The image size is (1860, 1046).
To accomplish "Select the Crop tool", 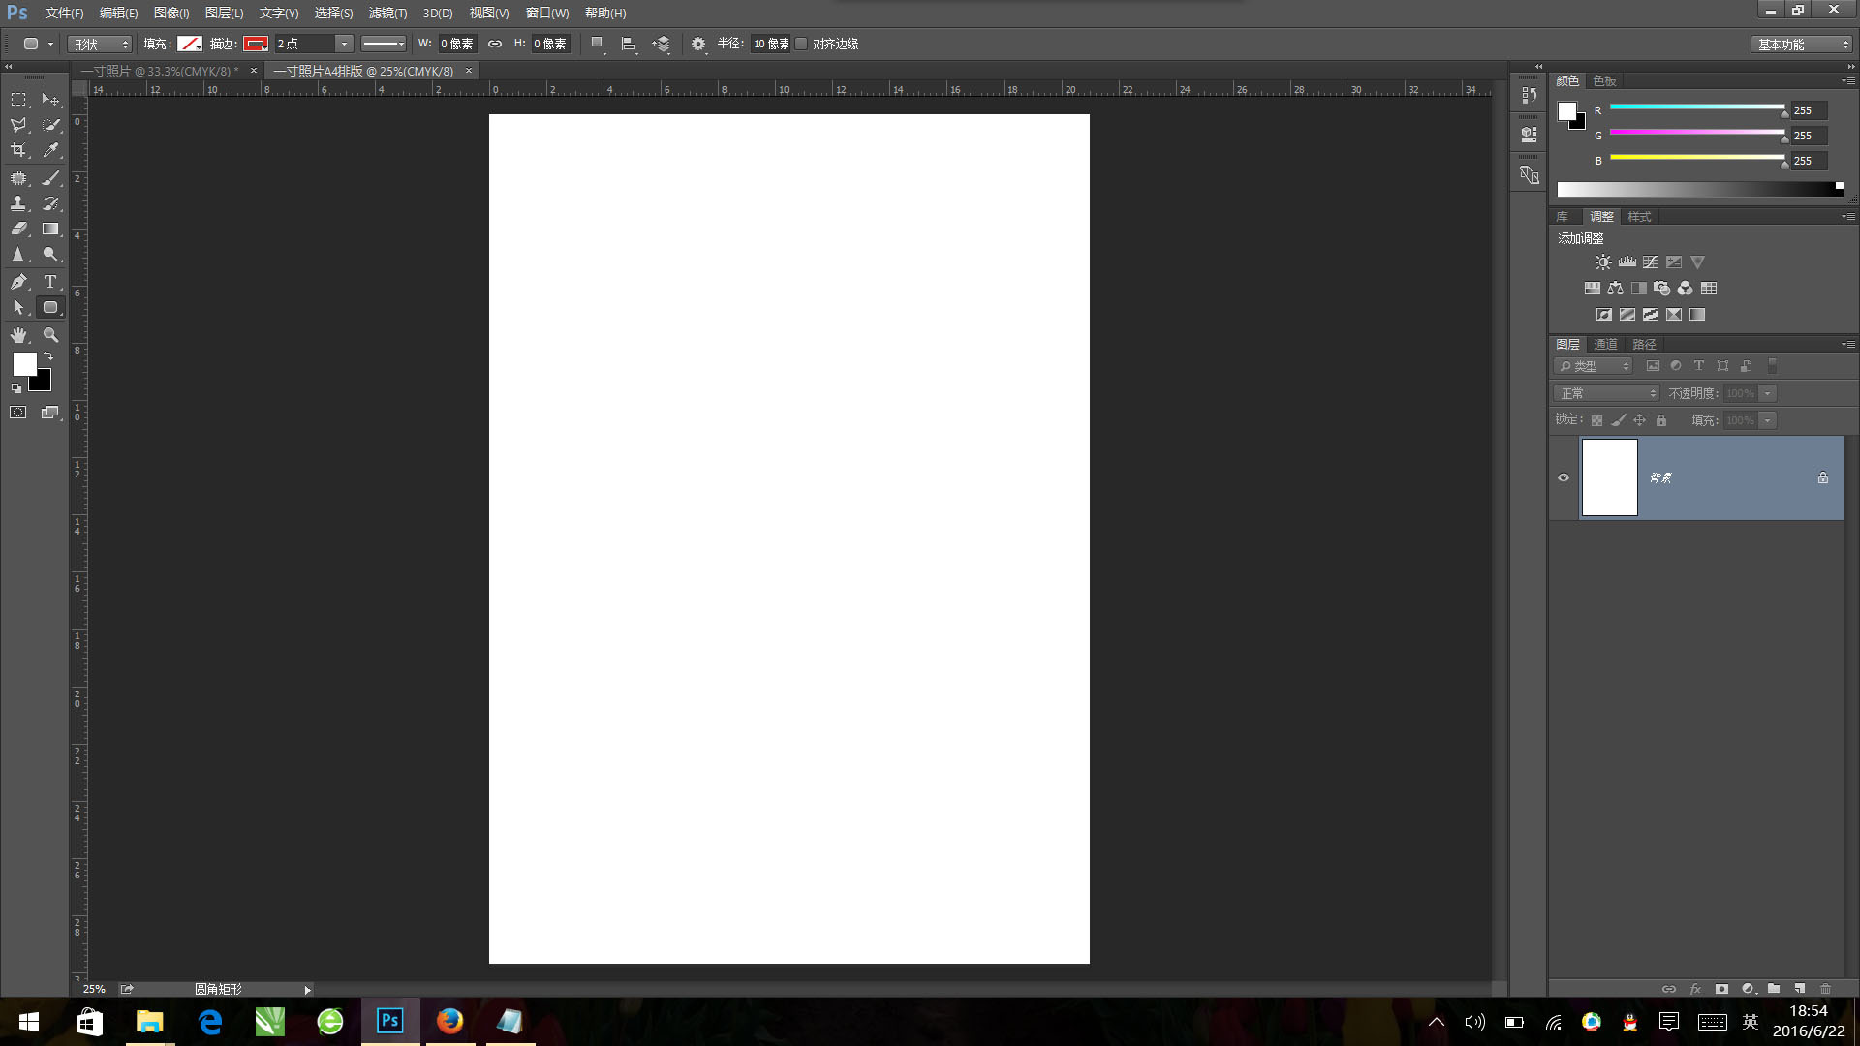I will click(18, 150).
